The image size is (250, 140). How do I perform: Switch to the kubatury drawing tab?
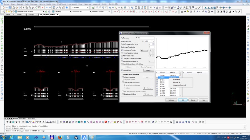(x=31, y=14)
